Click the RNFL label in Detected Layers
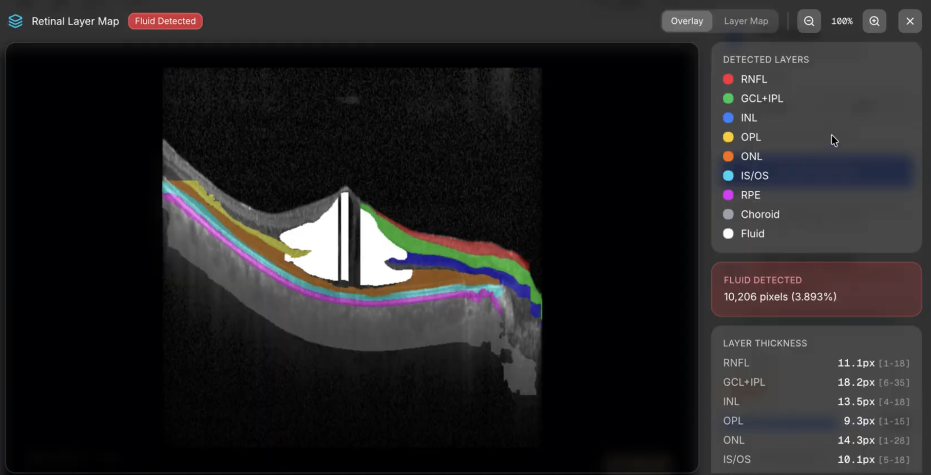Image resolution: width=931 pixels, height=475 pixels. click(x=754, y=79)
